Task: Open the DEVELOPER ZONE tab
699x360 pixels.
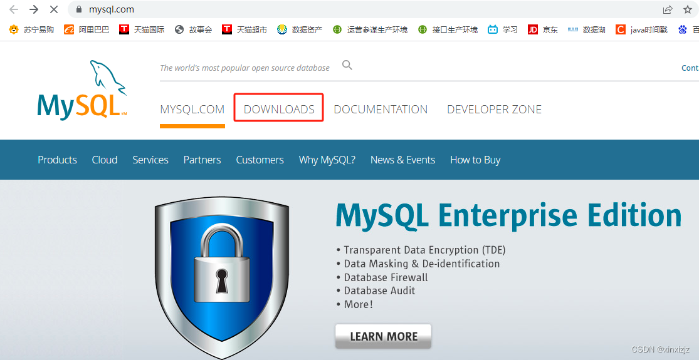Action: [495, 110]
